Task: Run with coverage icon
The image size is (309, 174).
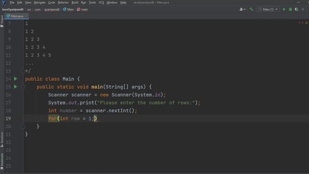Action: coord(296,9)
